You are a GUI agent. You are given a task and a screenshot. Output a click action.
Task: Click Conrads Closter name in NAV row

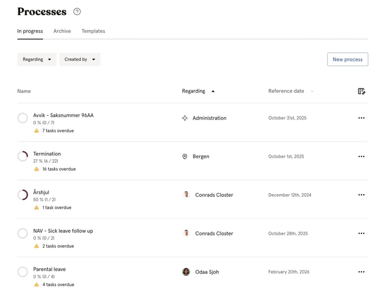tap(214, 233)
